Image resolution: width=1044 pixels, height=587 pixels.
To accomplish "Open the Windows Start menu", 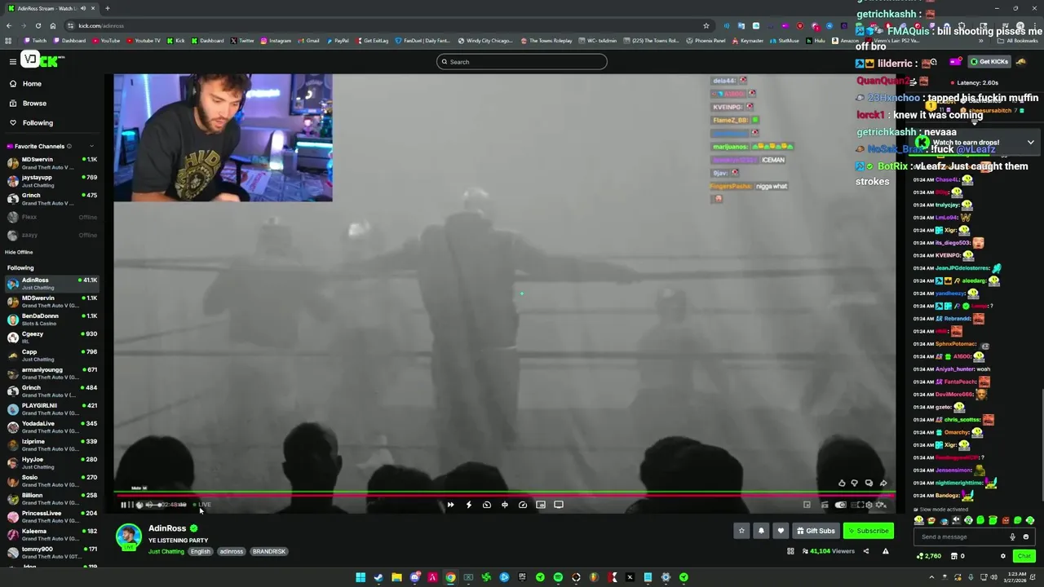I will click(x=361, y=577).
